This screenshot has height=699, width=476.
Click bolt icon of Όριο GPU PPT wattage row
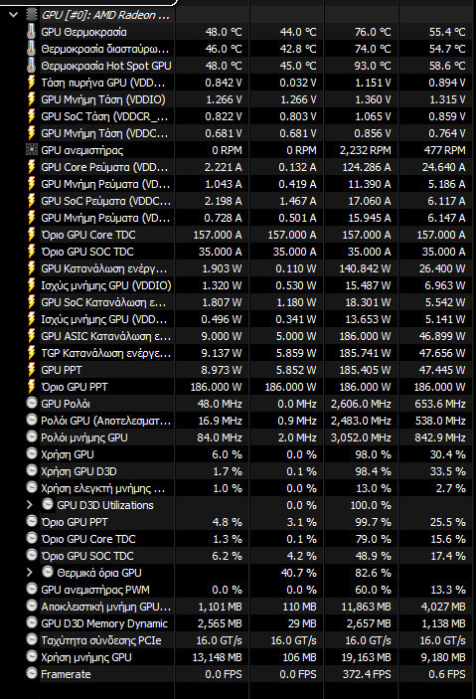point(31,387)
